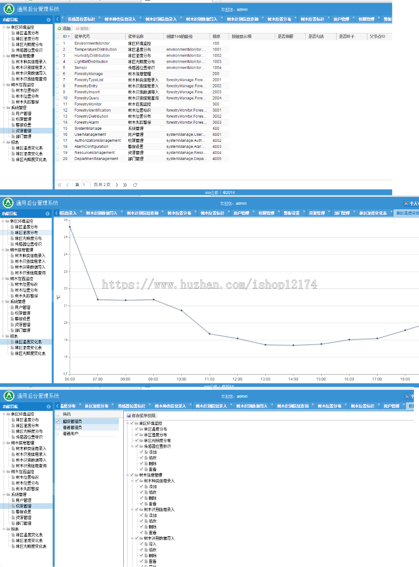Click the 排序 column header
Screen dimensions: 419x567
pyautogui.click(x=219, y=36)
